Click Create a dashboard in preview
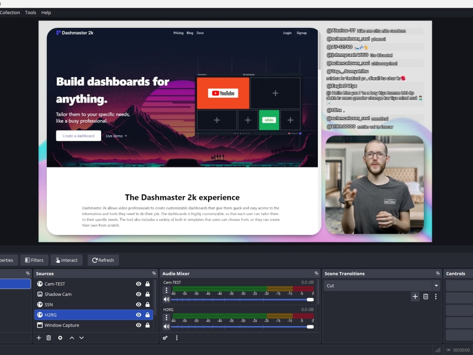 click(x=79, y=136)
